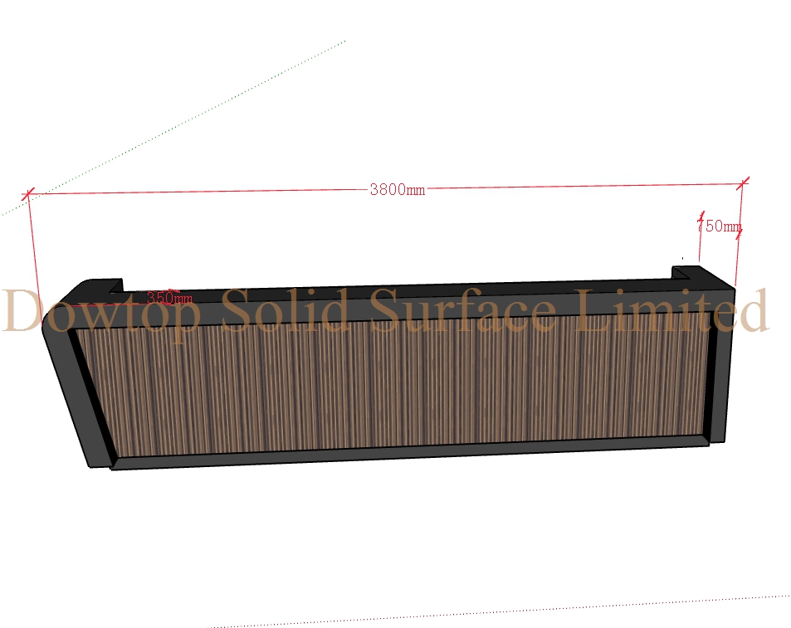This screenshot has height=628, width=791.
Task: Select the 3800mm dimension label
Action: [398, 189]
